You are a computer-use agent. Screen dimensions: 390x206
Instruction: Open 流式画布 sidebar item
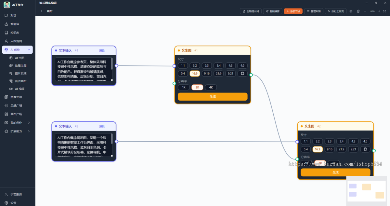coord(21,81)
